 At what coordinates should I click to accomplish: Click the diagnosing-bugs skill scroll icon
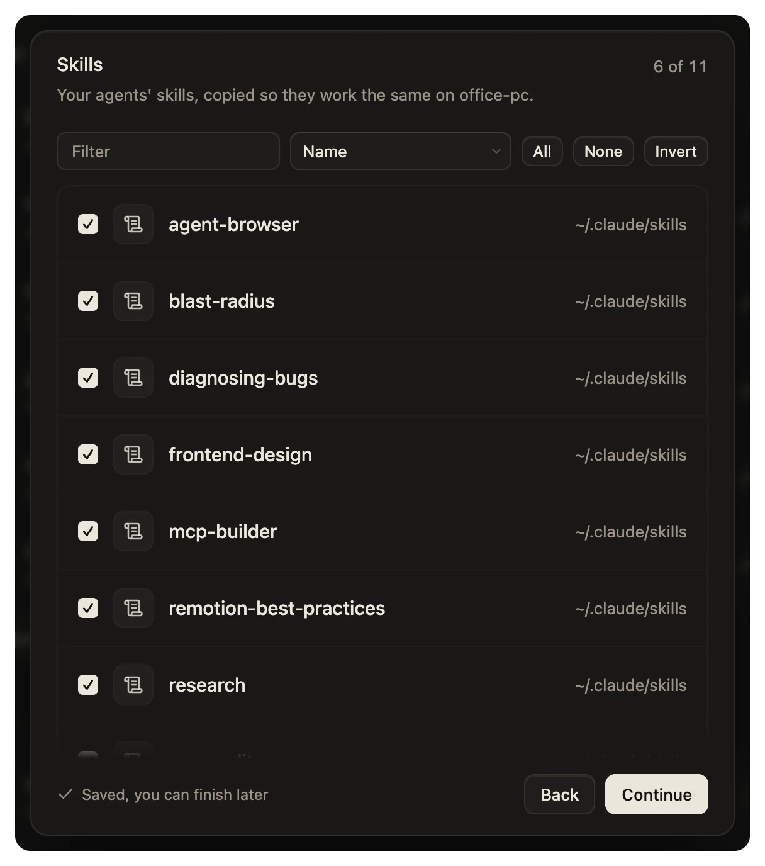coord(133,378)
